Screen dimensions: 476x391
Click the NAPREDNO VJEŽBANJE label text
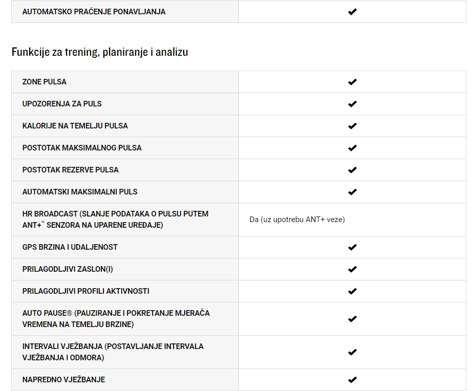coord(64,380)
